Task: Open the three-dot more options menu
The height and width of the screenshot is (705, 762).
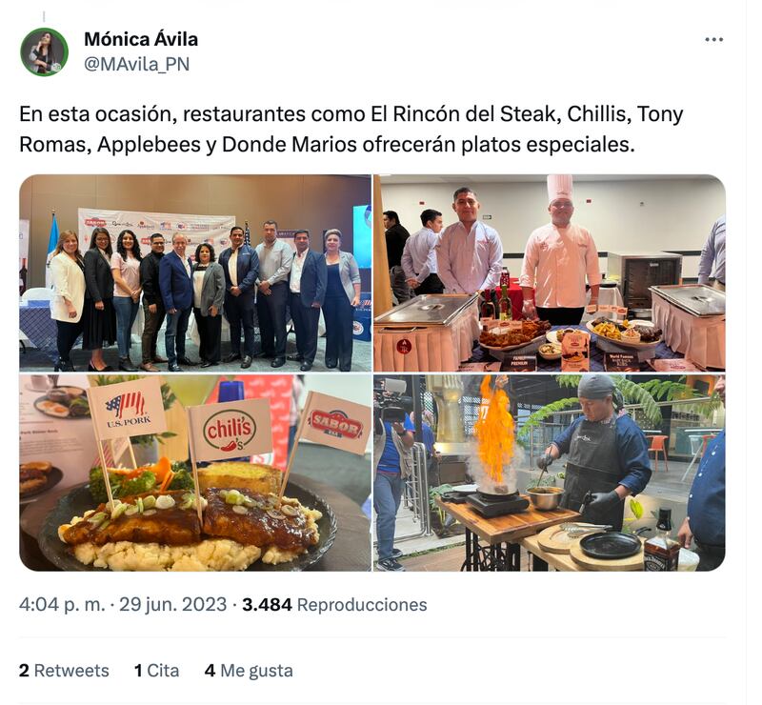Action: (x=713, y=40)
